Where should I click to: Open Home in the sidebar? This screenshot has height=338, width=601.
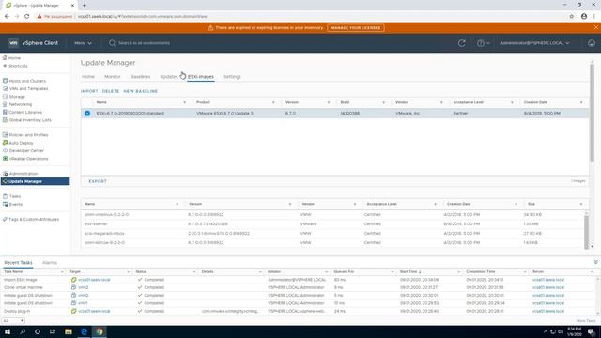(15, 58)
